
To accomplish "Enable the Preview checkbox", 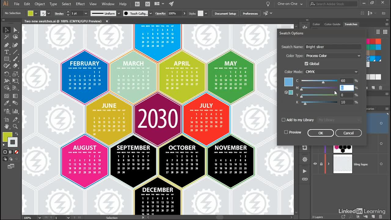I will click(x=286, y=132).
